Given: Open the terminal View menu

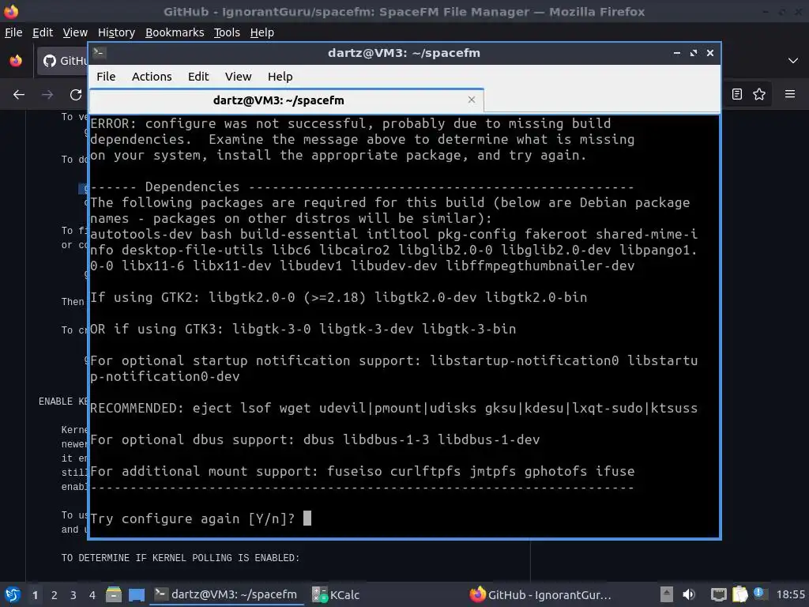Looking at the screenshot, I should (x=238, y=77).
